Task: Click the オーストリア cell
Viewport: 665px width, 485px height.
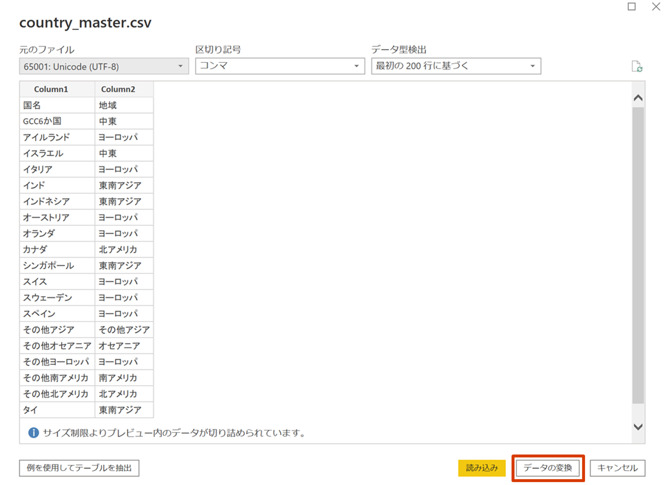Action: (x=57, y=218)
